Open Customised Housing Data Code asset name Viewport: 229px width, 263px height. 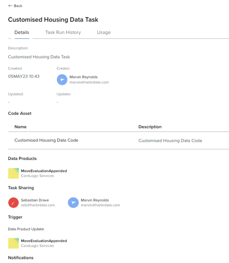[46, 140]
